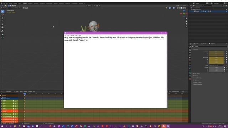Click the current frame marker on timeline
This screenshot has height=128, width=228.
pos(25,94)
